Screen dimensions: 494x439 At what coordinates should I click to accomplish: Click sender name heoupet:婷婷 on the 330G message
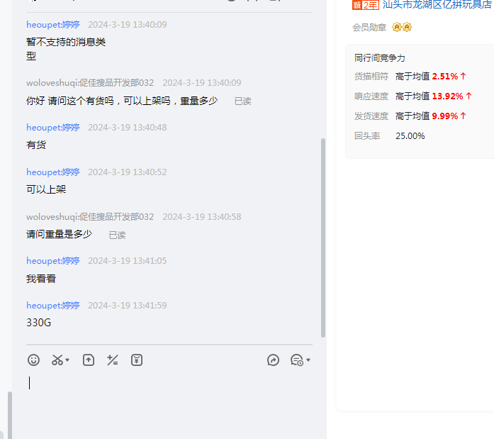pos(53,306)
